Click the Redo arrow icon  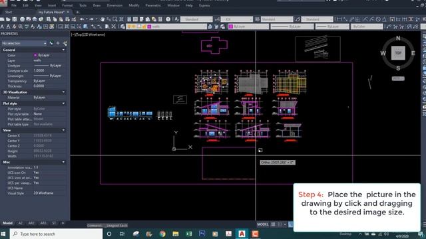(92, 19)
